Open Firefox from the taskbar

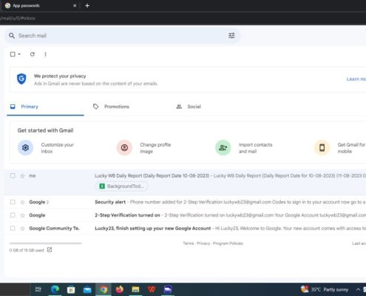pos(120,289)
